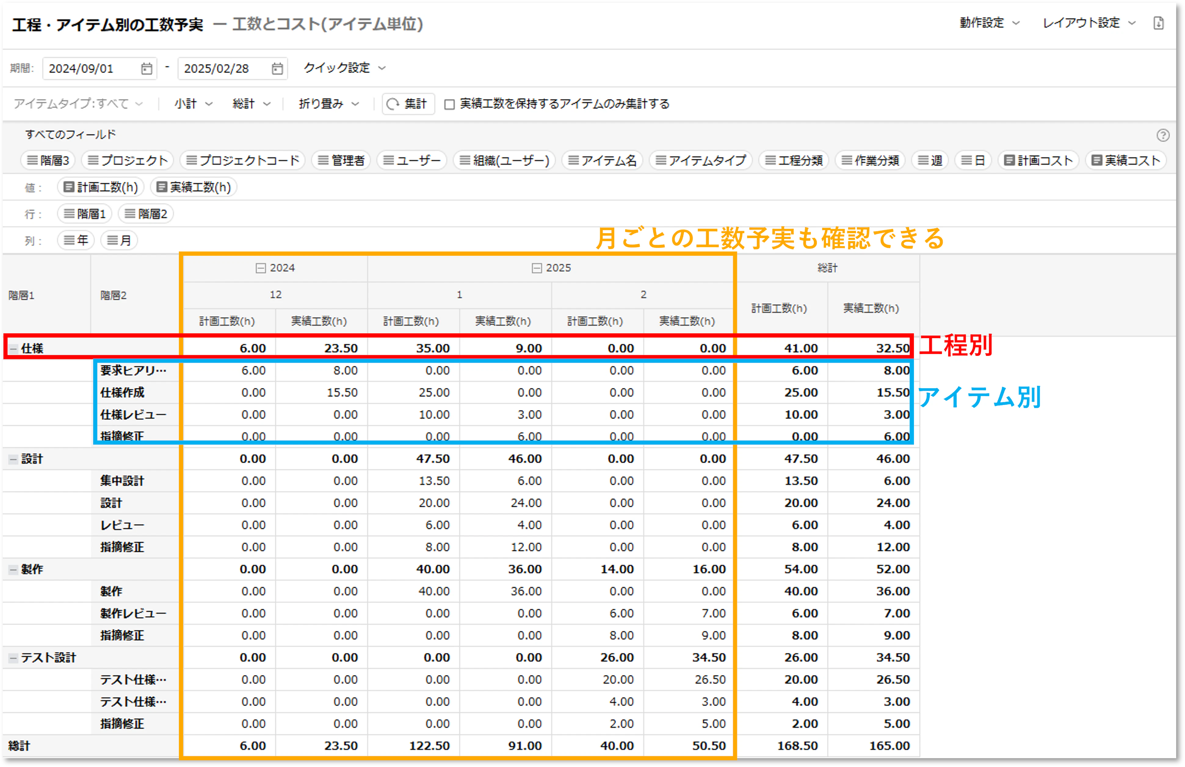Click the 階層1 row field chip

(x=85, y=214)
